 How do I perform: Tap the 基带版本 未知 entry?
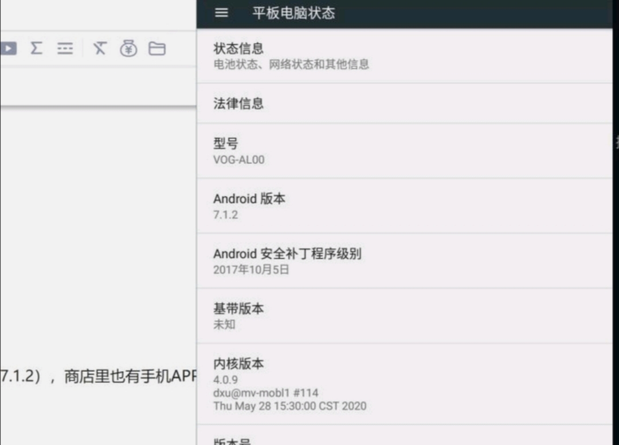401,316
